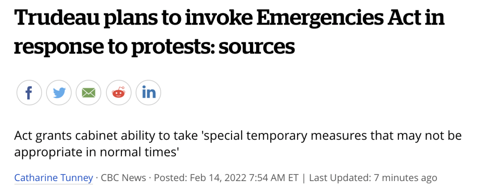Viewport: 482px width, 190px height.
Task: Open author Catharine Tunney's profile link
Action: point(54,178)
